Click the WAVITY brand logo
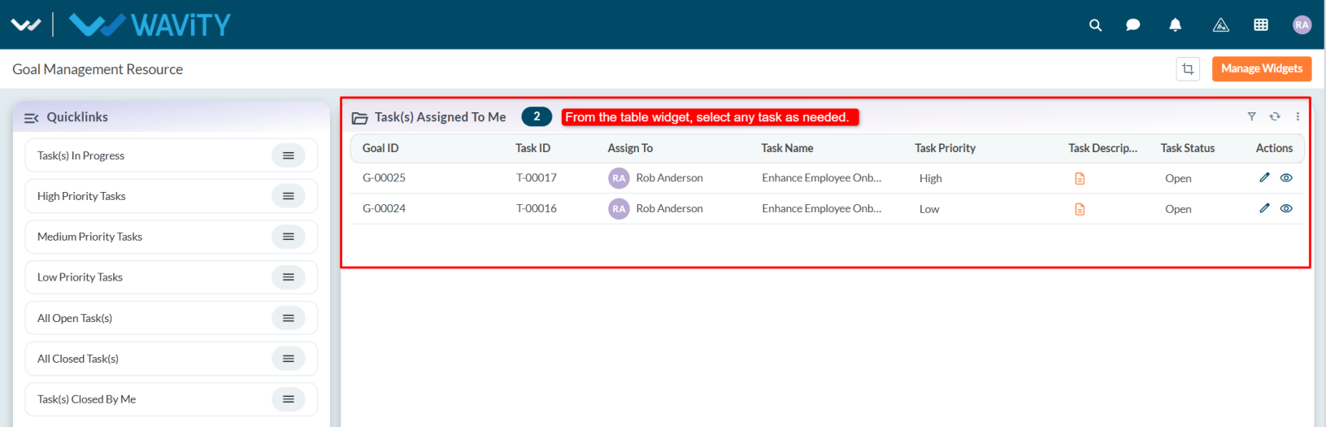 tap(150, 25)
